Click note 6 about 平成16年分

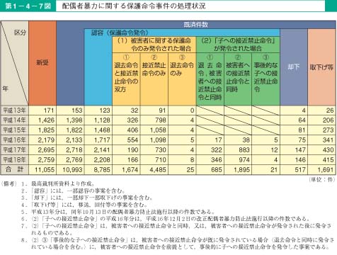click(x=166, y=219)
